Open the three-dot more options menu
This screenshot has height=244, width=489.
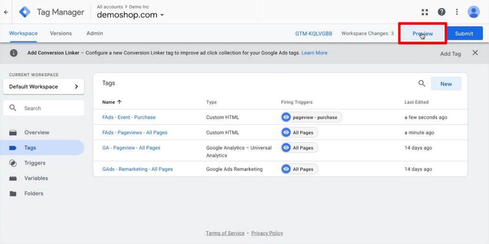tap(457, 12)
